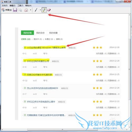Show the 提交中 (0) list

click(x=38, y=39)
